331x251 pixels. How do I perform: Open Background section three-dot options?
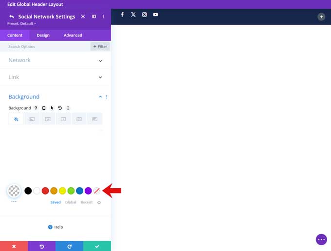[107, 97]
